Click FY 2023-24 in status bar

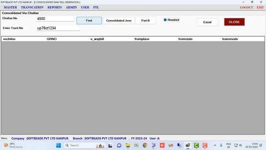(139, 138)
